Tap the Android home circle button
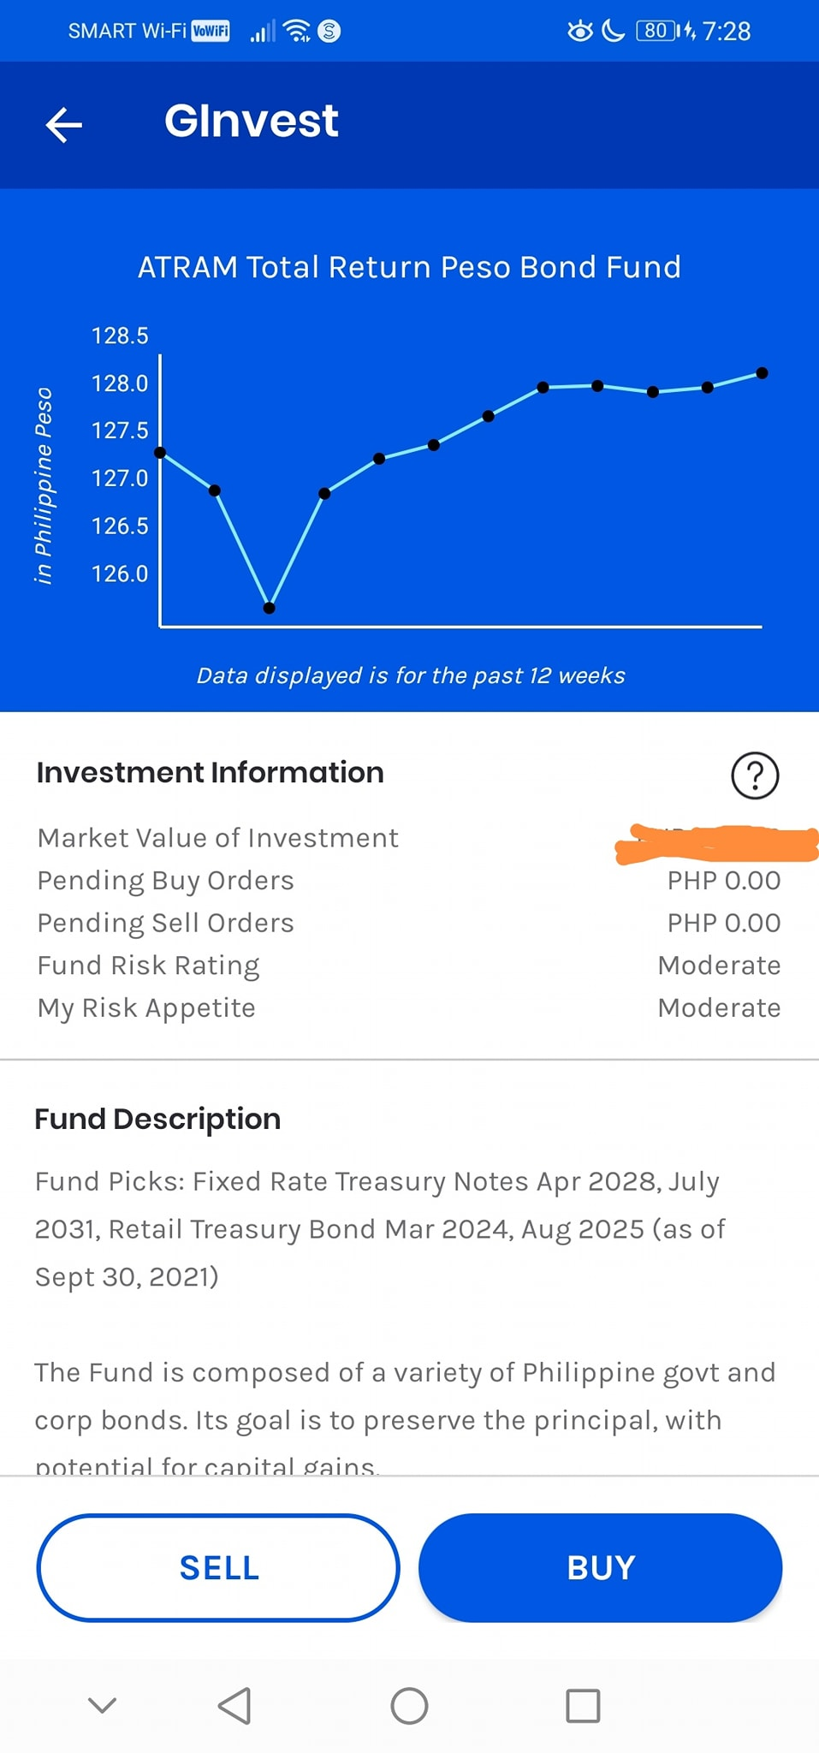Image resolution: width=819 pixels, height=1753 pixels. pyautogui.click(x=409, y=1705)
